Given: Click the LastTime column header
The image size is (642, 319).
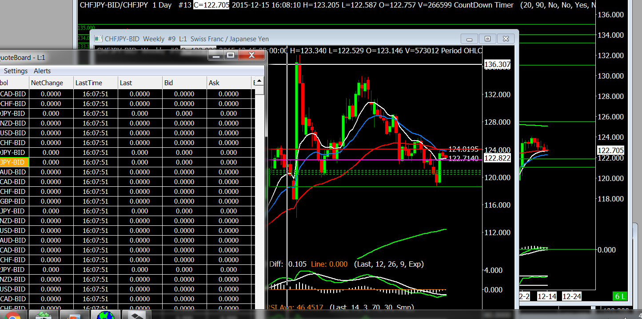Looking at the screenshot, I should [x=96, y=83].
